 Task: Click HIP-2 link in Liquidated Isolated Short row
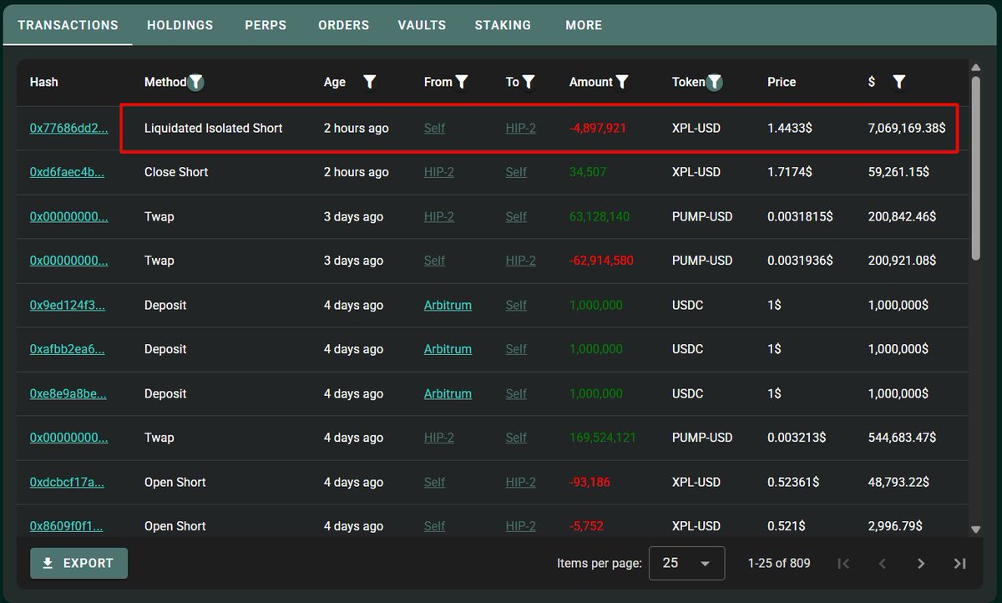point(521,128)
